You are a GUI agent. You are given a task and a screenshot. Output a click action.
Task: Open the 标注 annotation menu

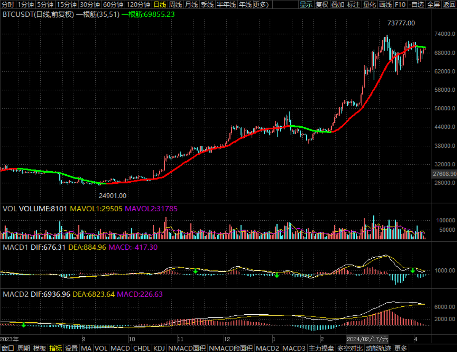[354, 5]
